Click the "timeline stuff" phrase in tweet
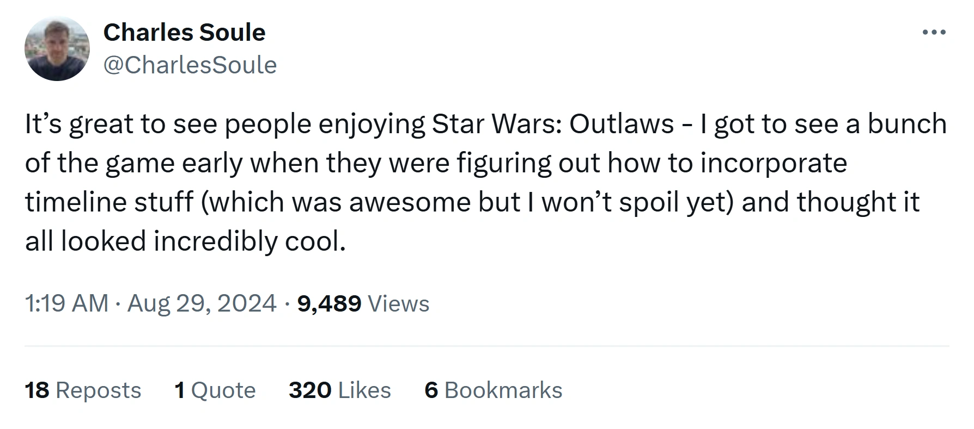This screenshot has height=429, width=974. (x=109, y=202)
